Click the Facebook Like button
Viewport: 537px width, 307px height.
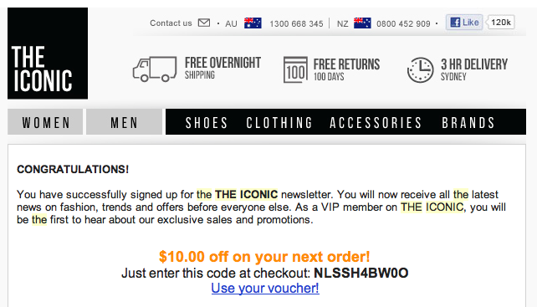[464, 23]
